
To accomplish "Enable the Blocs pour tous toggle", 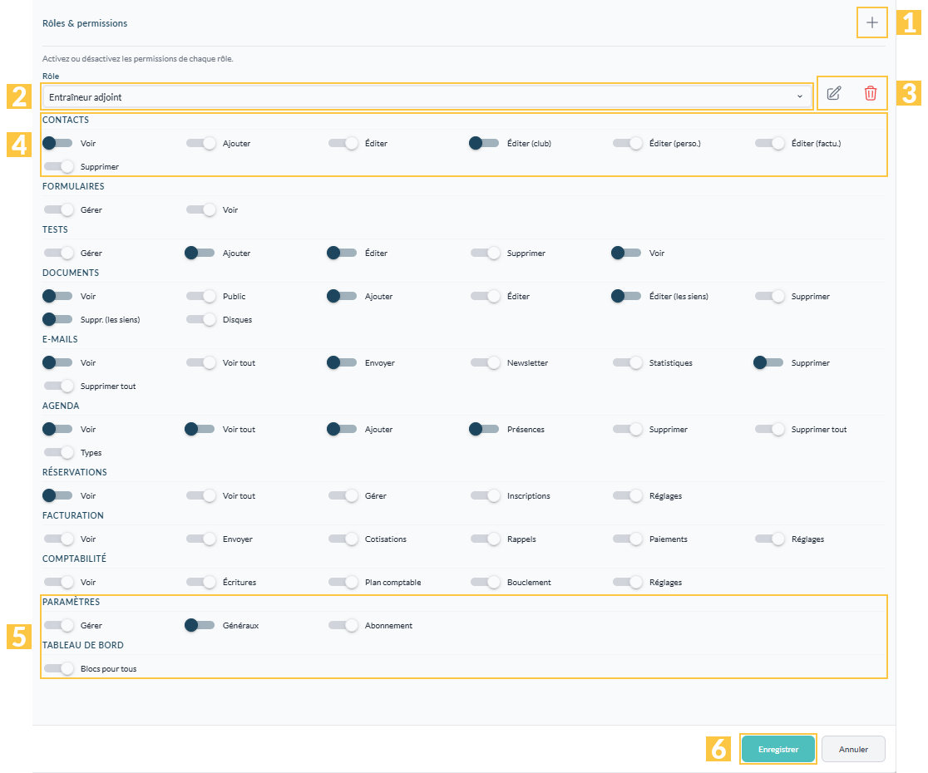I will [58, 668].
